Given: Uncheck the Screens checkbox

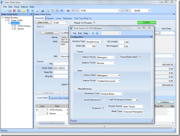Looking at the screenshot, I should click(103, 108).
